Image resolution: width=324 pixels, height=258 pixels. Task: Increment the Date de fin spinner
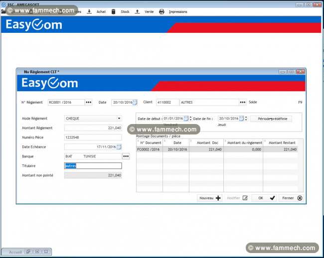click(x=246, y=117)
